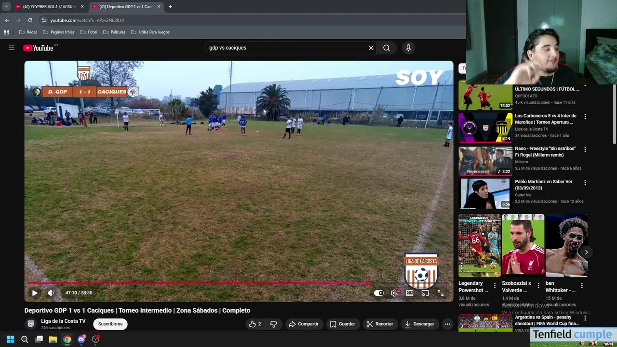Viewport: 617px width, 347px height.
Task: Open Windows taskbar search
Action: 25,339
